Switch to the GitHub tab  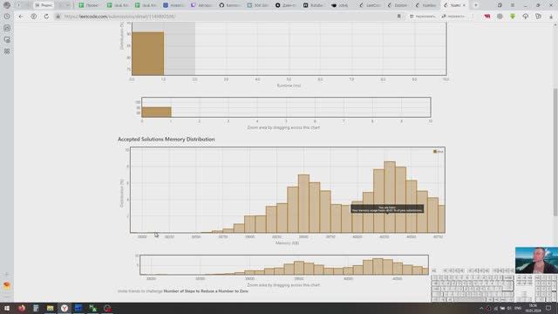point(229,5)
